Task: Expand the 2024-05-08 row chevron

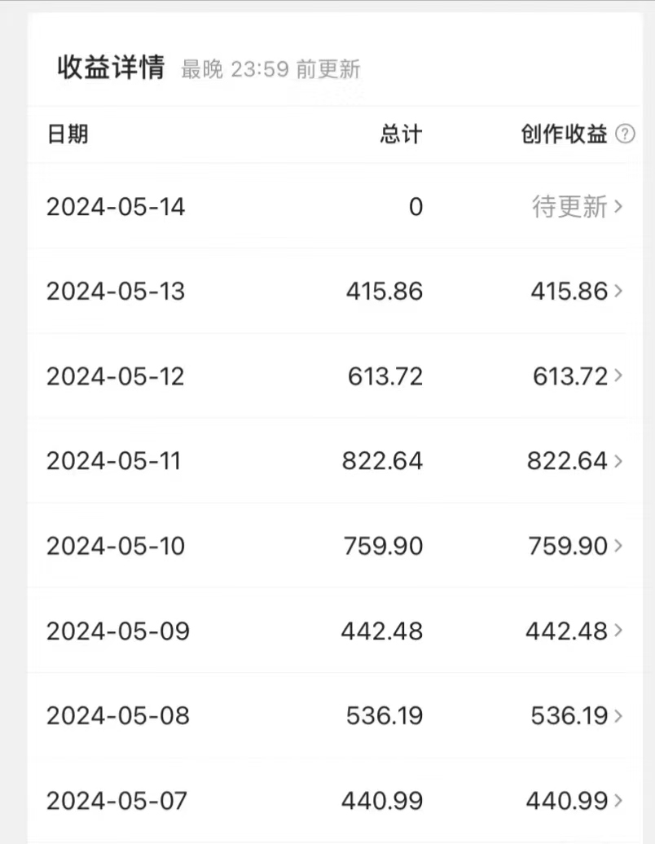Action: tap(618, 716)
